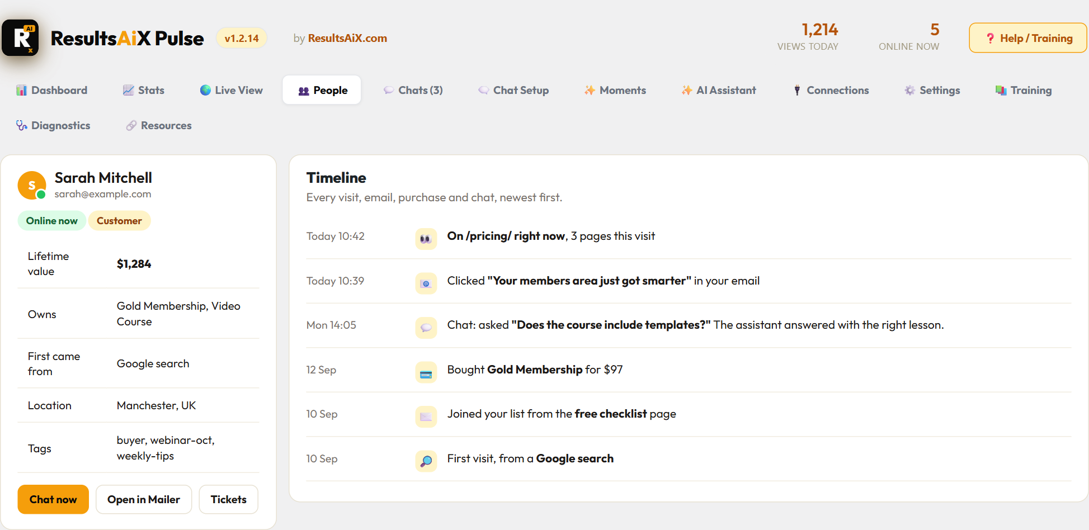This screenshot has height=530, width=1089.
Task: Click the ResultsAiX logo icon
Action: pos(20,37)
